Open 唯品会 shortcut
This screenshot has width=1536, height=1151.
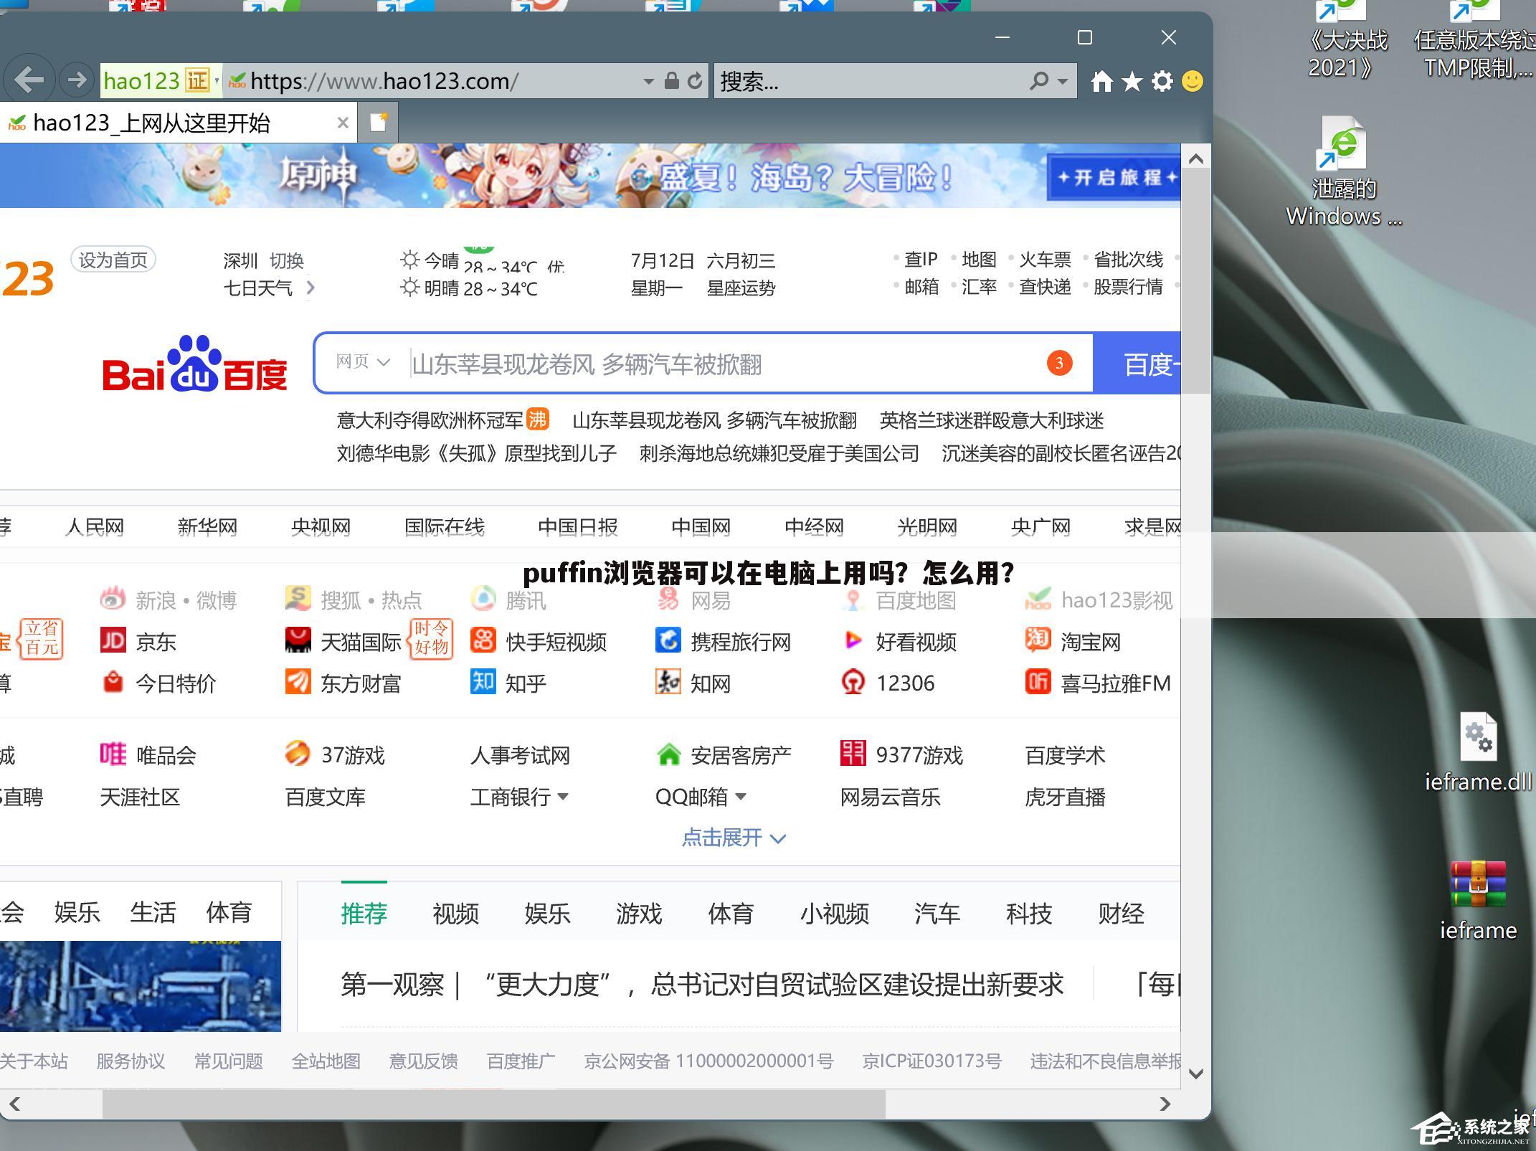point(148,754)
